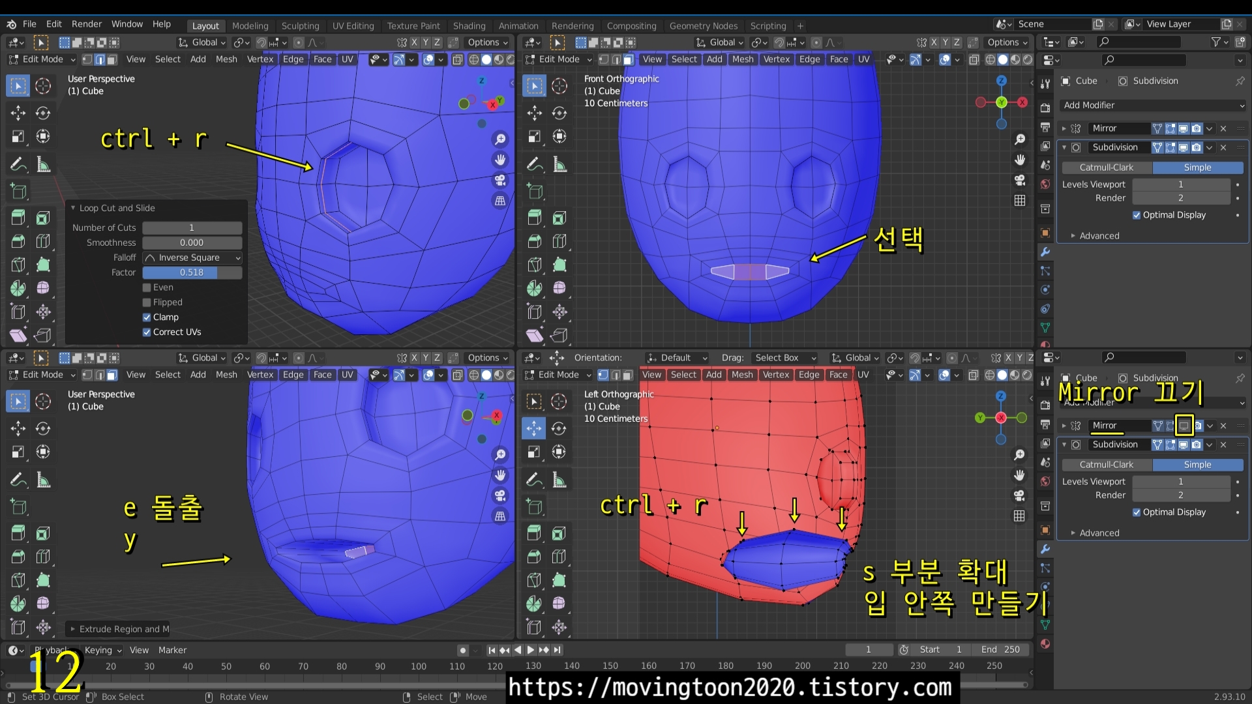Enable the Flipped checkbox
Viewport: 1252px width, 704px height.
click(x=147, y=302)
